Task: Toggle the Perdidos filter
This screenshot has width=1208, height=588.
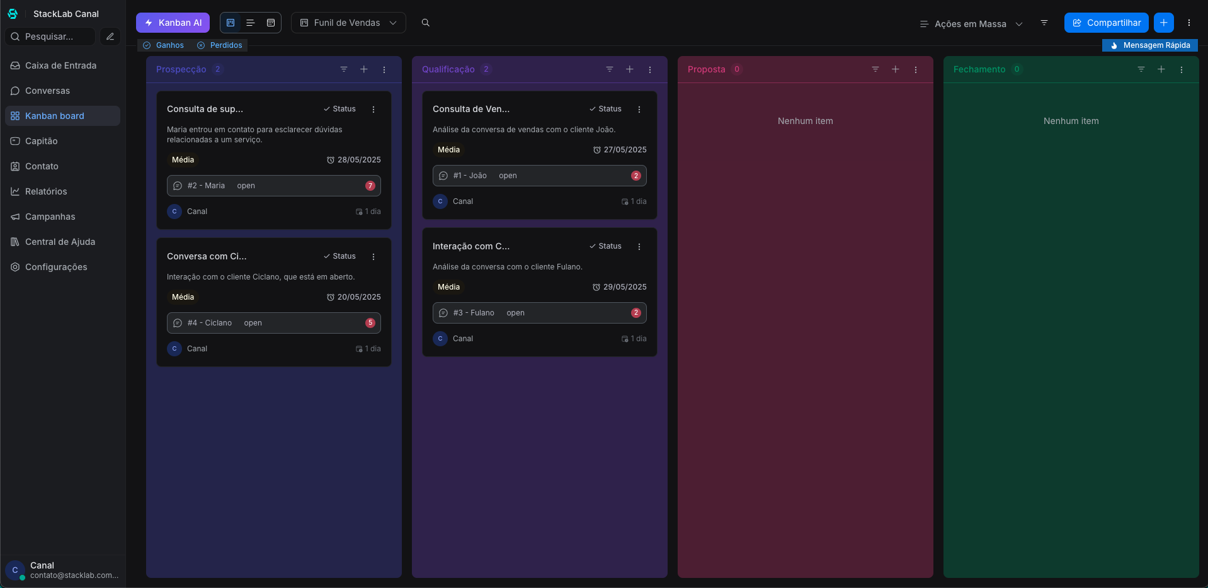Action: [x=220, y=45]
